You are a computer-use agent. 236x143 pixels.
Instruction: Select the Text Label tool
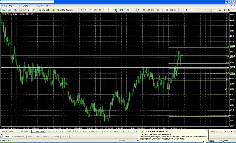(224, 10)
